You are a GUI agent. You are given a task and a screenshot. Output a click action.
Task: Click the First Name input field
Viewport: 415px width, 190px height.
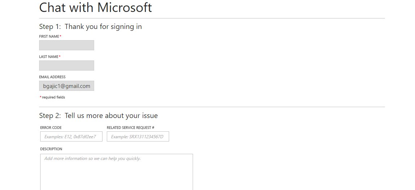click(x=66, y=45)
